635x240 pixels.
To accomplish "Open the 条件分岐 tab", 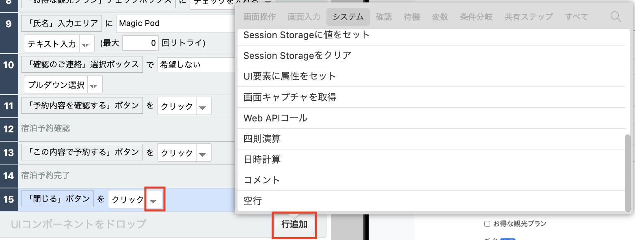I will 476,17.
